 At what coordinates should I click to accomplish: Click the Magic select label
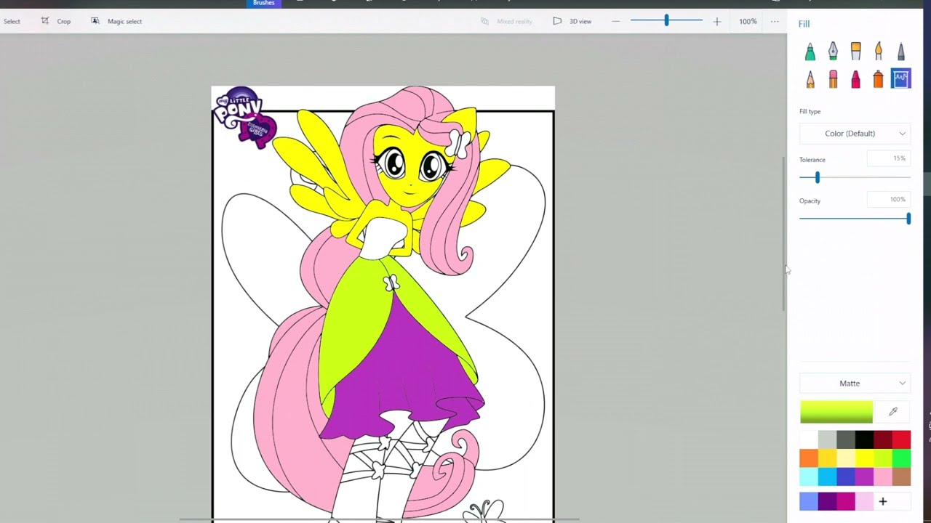124,22
